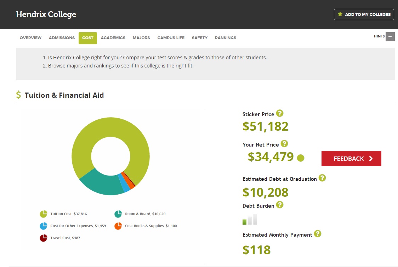This screenshot has height=267, width=398.
Task: Click the Sticker Price label
Action: click(x=258, y=114)
